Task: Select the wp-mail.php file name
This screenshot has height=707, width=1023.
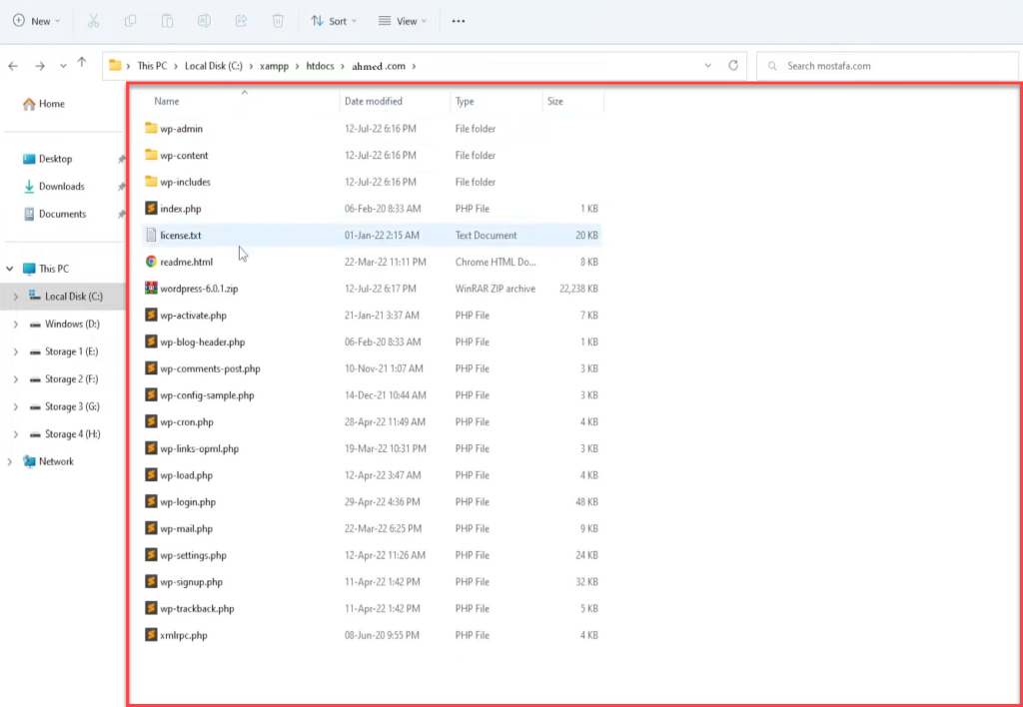Action: coord(187,528)
